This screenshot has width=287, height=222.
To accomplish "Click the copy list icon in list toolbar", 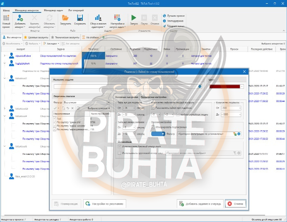I will 78,108.
